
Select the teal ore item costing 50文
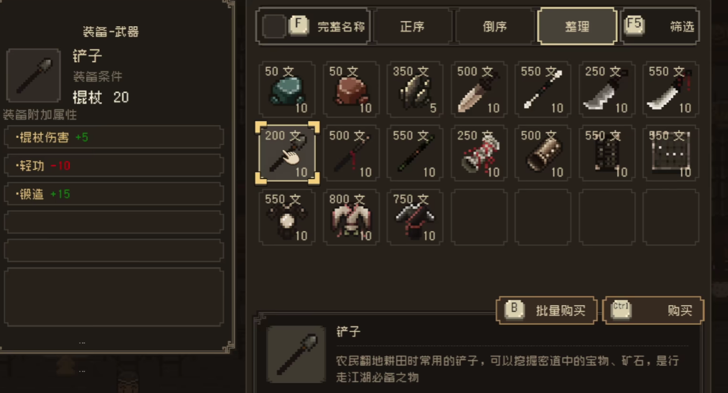[x=287, y=89]
